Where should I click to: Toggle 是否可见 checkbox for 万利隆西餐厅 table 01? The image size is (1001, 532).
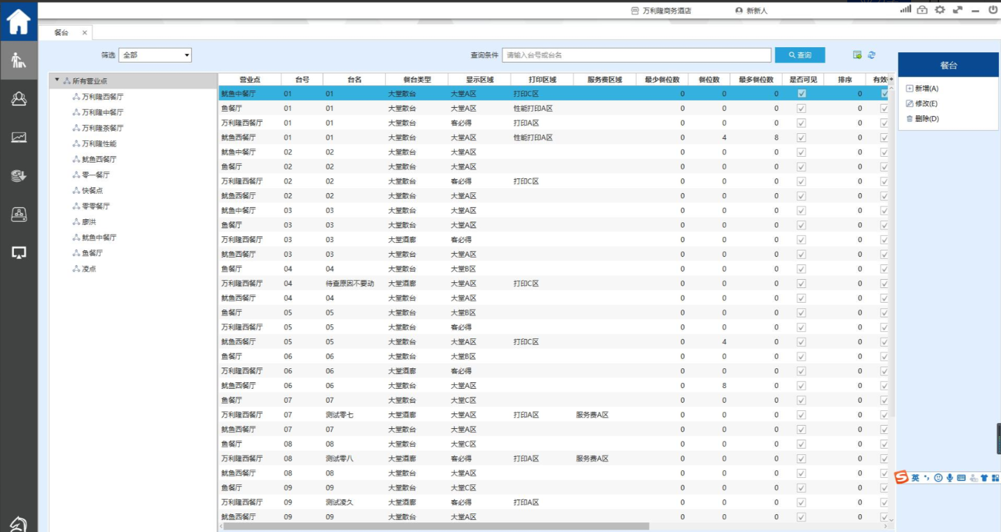(801, 123)
